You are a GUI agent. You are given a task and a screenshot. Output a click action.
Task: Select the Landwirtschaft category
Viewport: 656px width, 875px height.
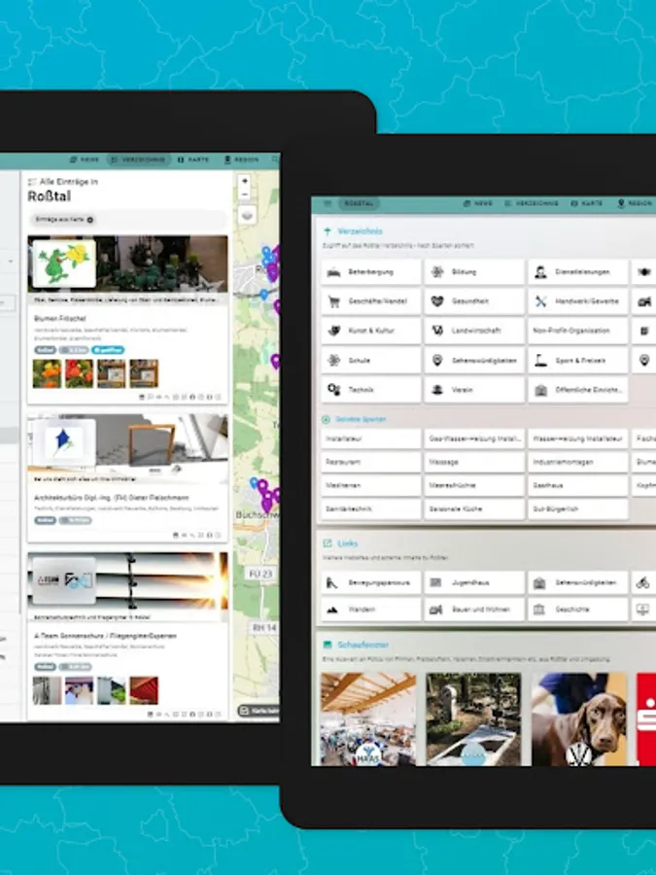click(x=474, y=331)
